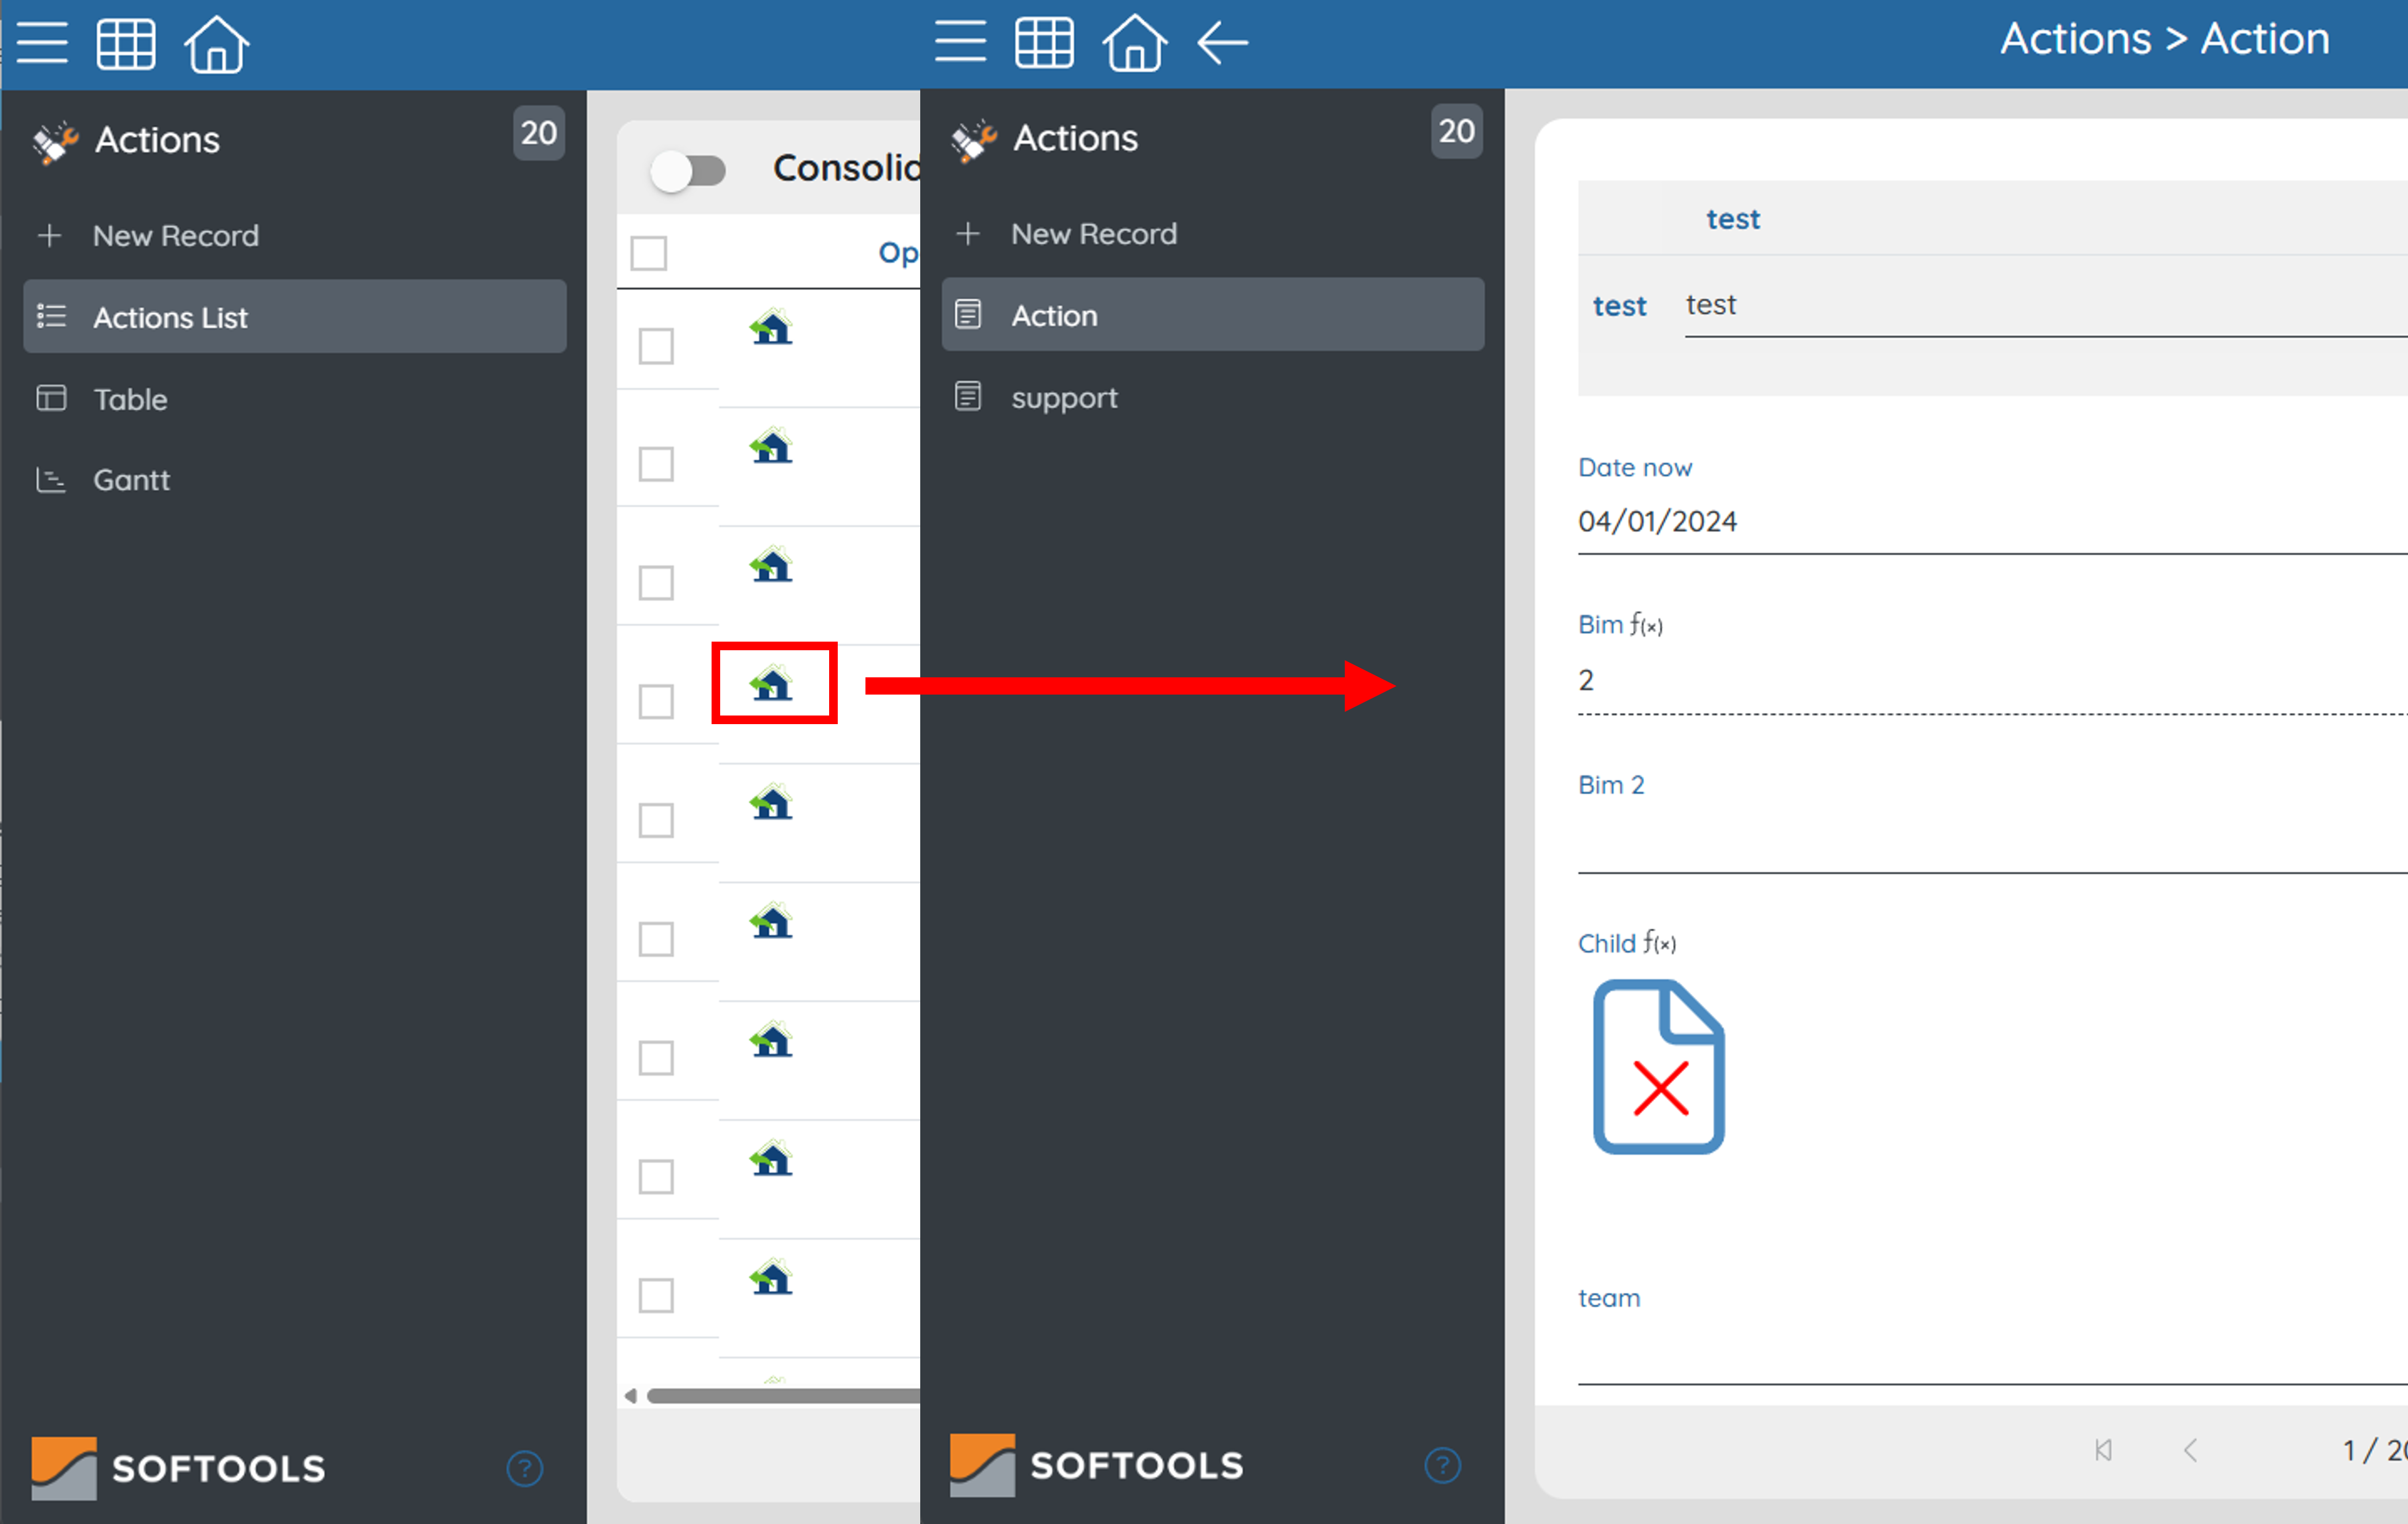Image resolution: width=2408 pixels, height=1524 pixels.
Task: Click the Op column header
Action: (x=898, y=253)
